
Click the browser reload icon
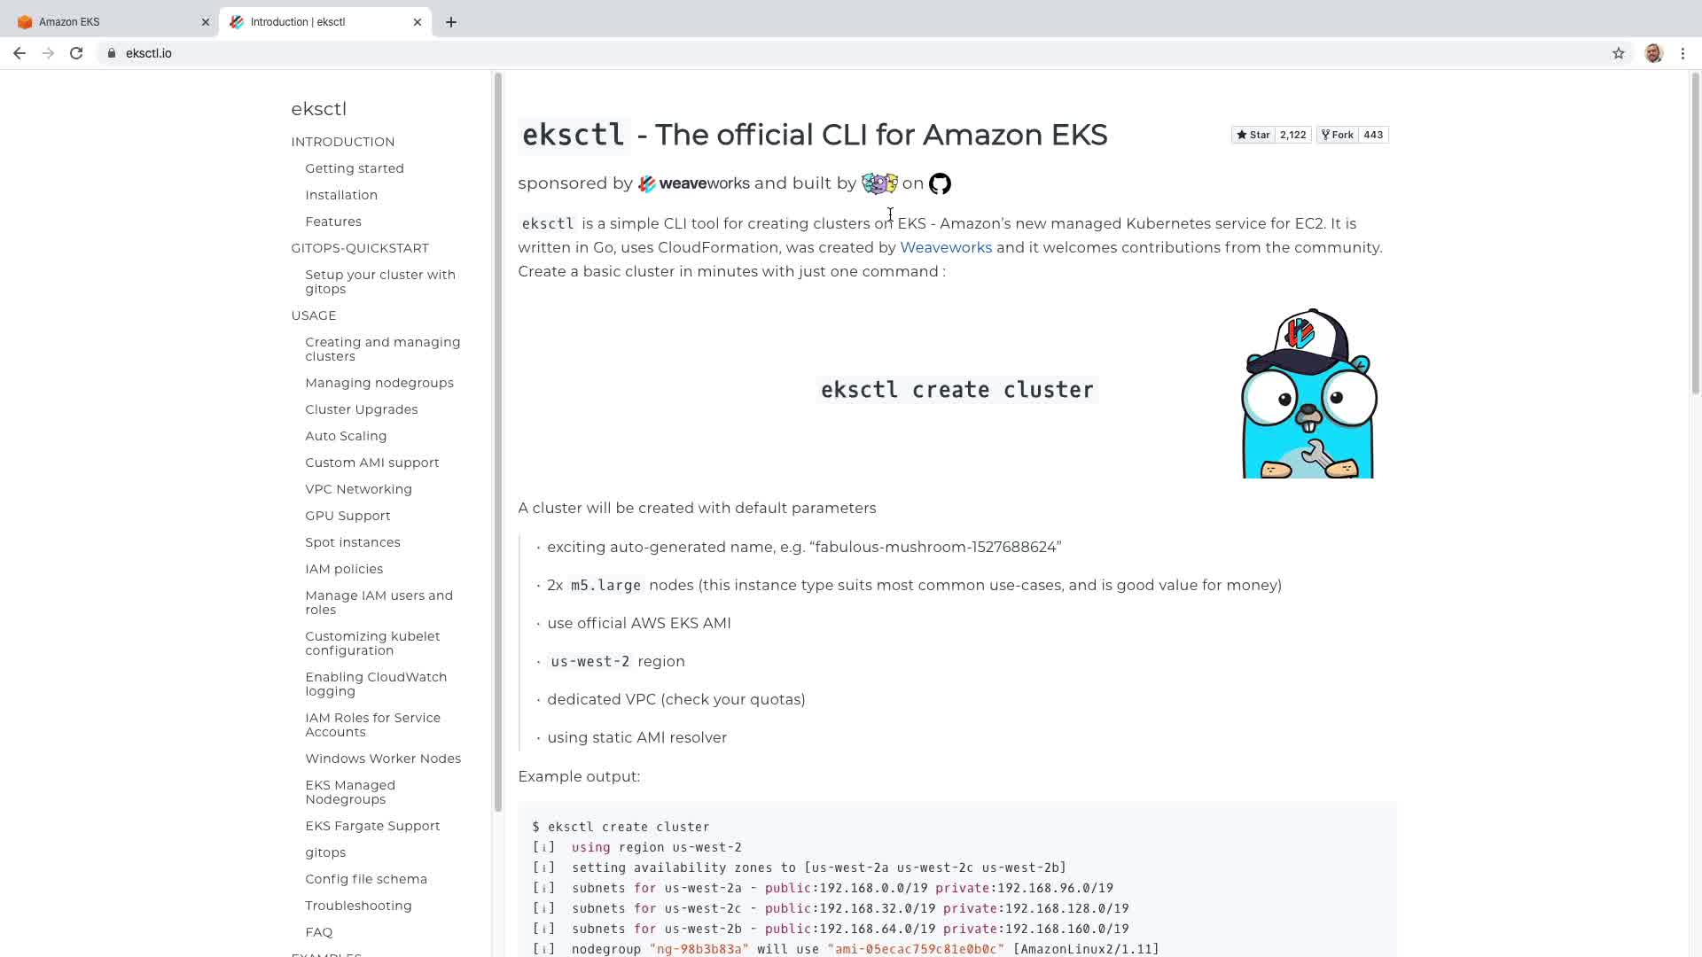pyautogui.click(x=76, y=53)
